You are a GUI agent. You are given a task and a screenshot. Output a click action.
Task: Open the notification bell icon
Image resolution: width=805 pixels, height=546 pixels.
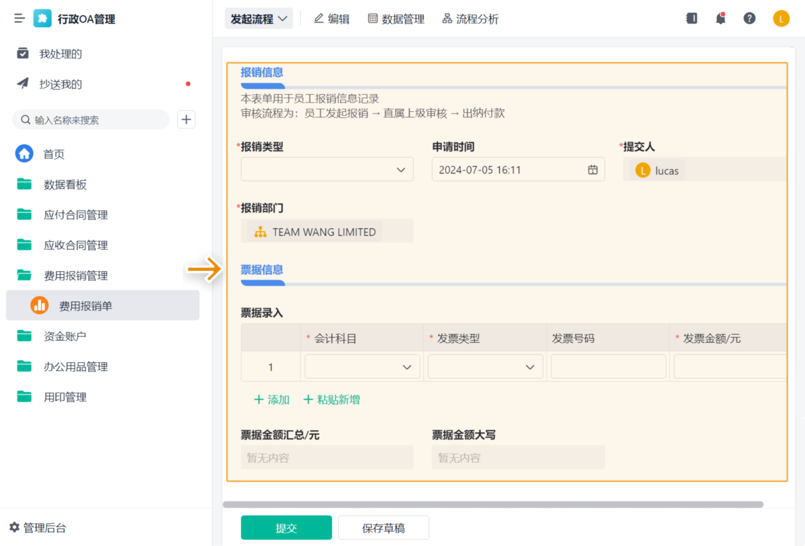(x=720, y=19)
